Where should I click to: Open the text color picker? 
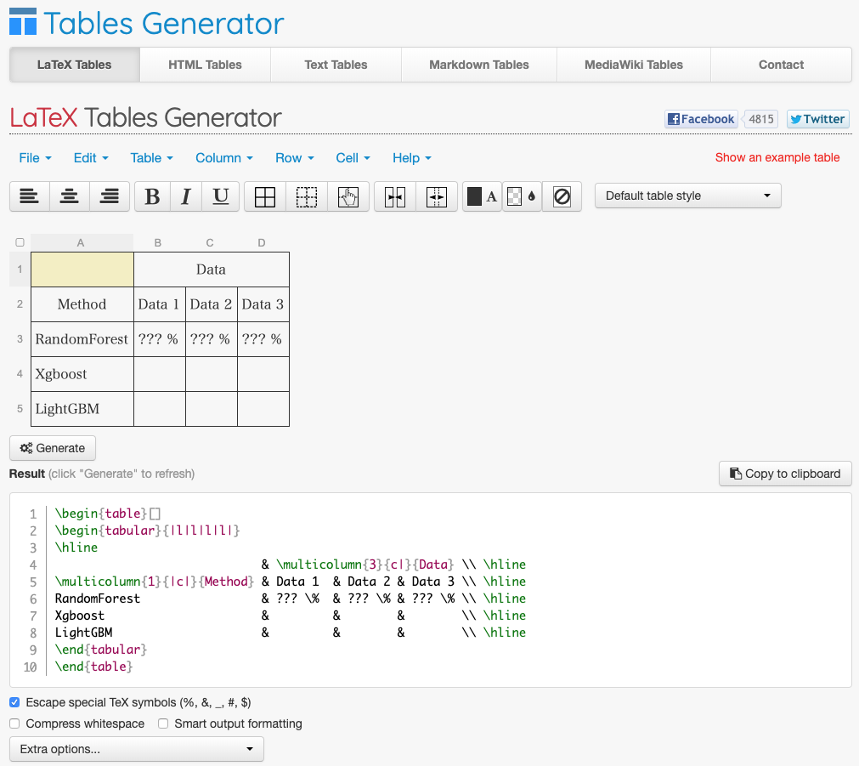tap(483, 196)
